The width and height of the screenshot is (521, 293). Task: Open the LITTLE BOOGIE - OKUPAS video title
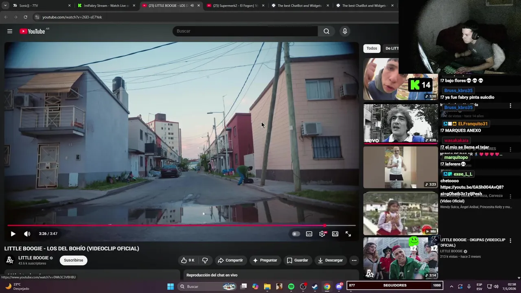tap(473, 243)
